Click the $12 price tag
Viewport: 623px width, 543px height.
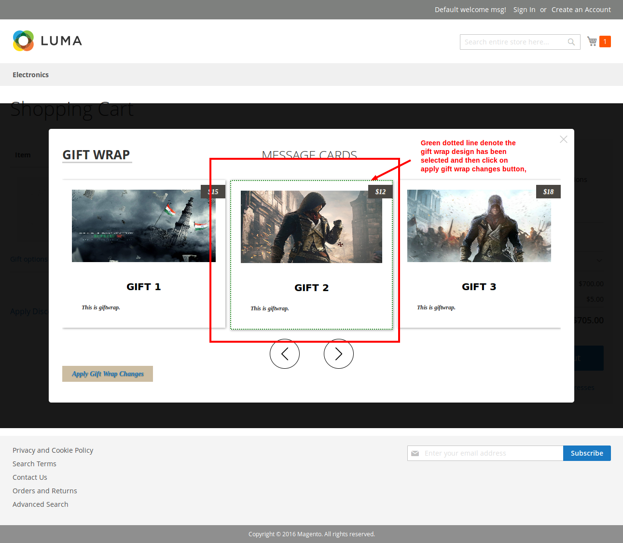tap(380, 192)
